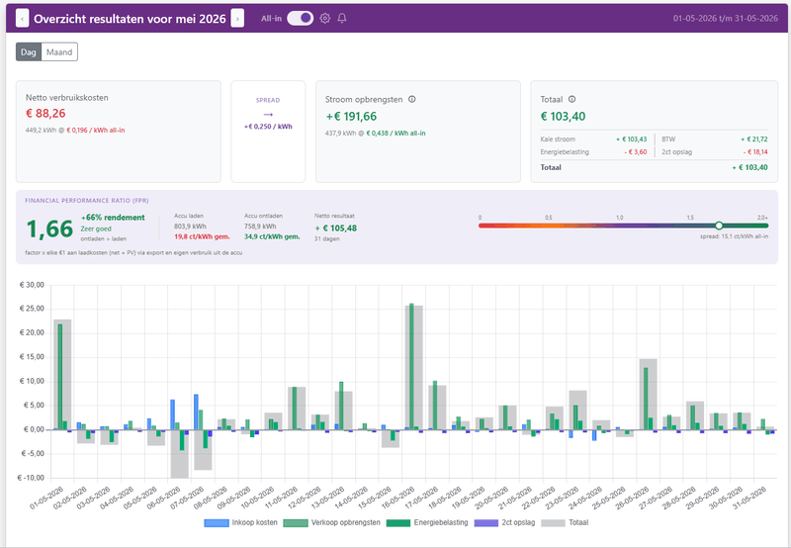Screen dimensions: 791x548
Task: Click the SPREAD +€ 0,250 / kWh card
Action: [x=268, y=132]
